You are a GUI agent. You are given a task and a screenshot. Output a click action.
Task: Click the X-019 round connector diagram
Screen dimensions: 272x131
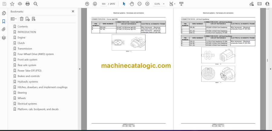click(218, 74)
